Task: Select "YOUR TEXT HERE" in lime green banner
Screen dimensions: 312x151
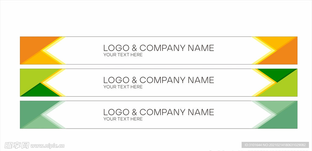Action: coord(123,87)
